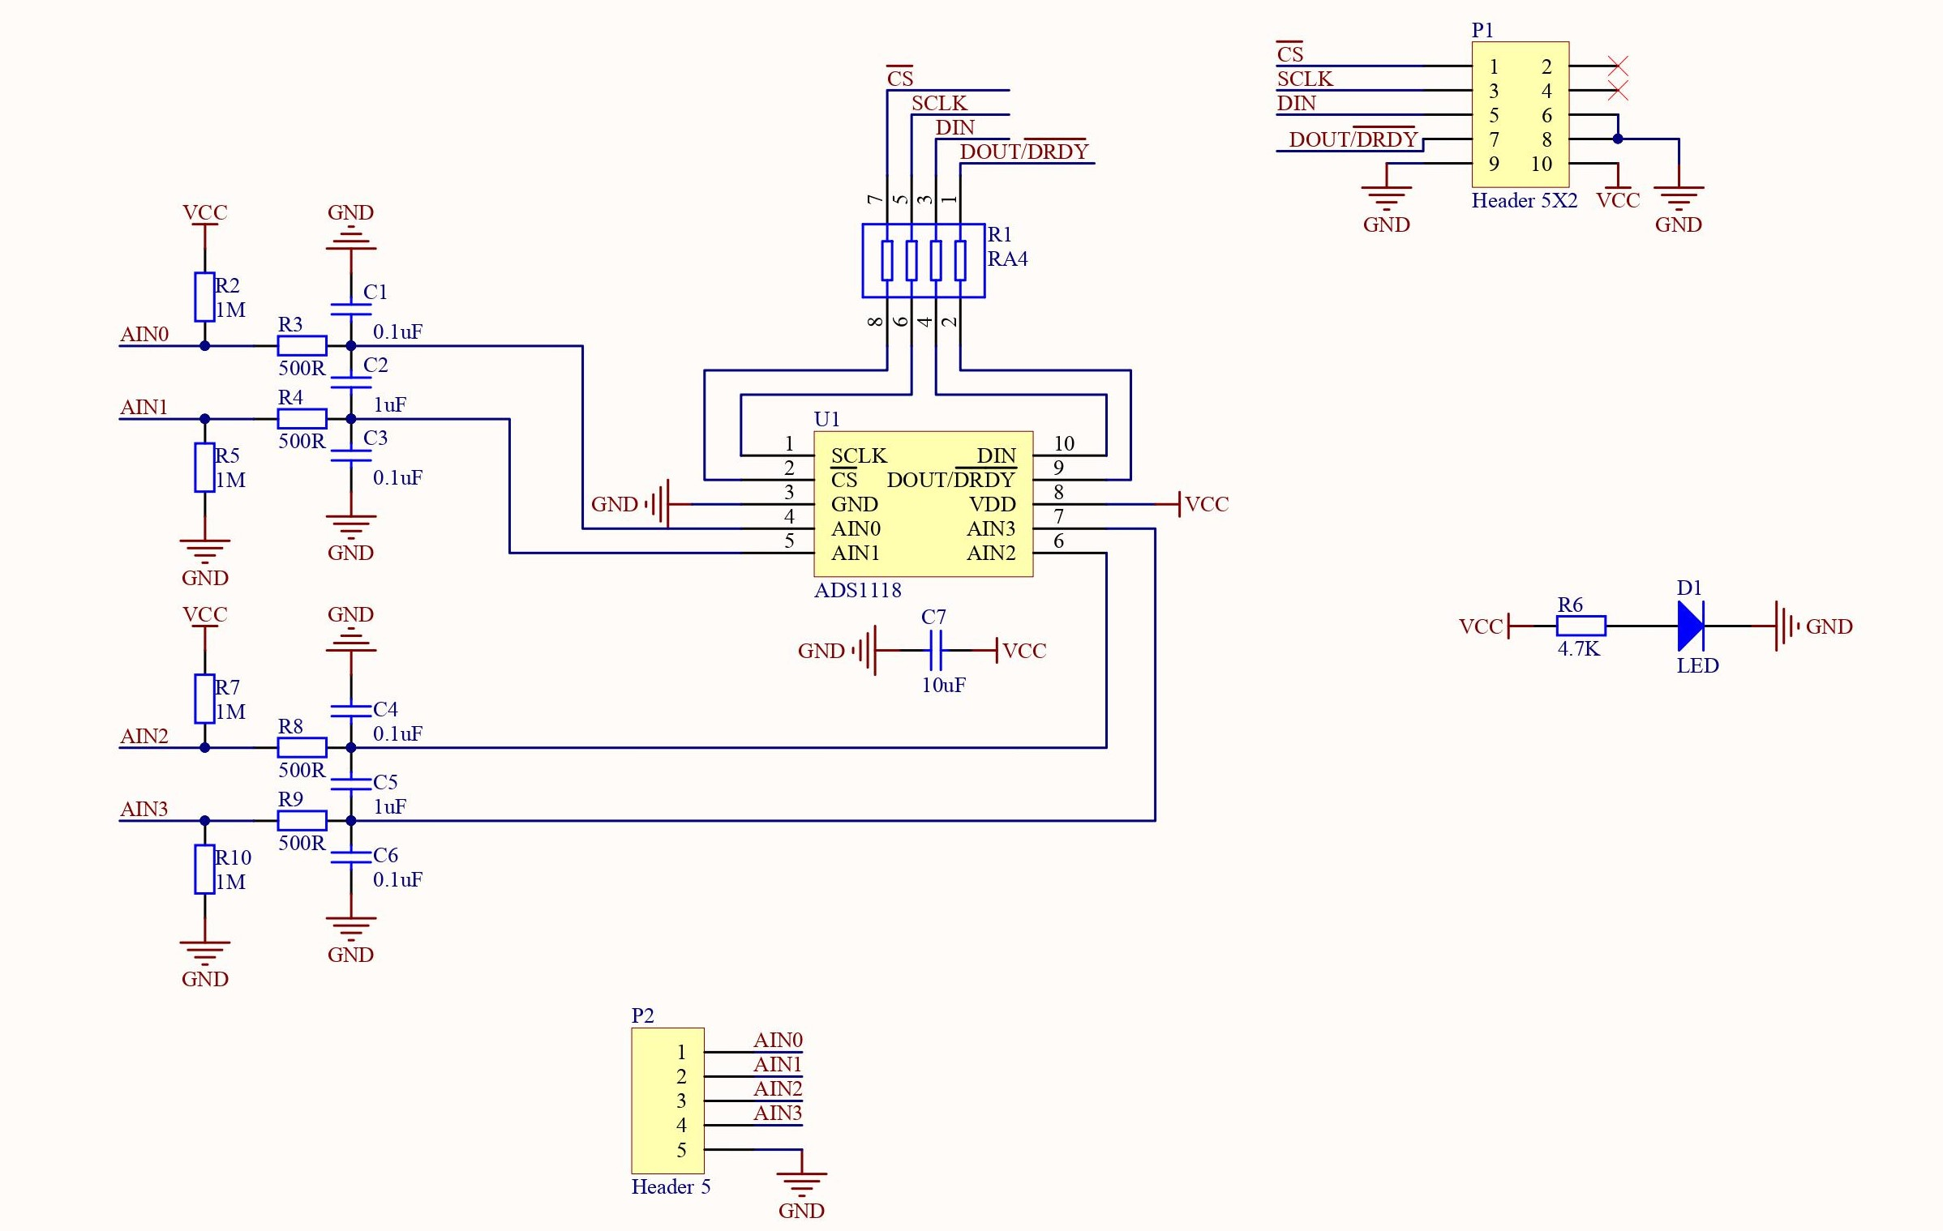
Task: Click the 'Header 5X2' comment text
Action: (1525, 200)
